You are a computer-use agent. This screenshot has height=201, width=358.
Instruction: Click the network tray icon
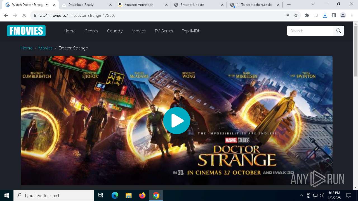[x=315, y=195]
